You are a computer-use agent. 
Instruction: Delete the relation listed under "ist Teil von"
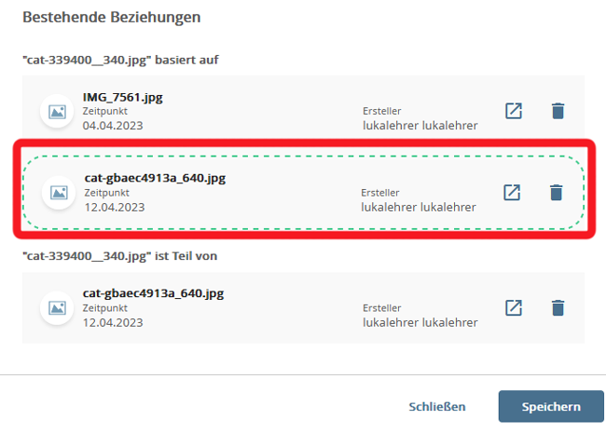tap(558, 307)
